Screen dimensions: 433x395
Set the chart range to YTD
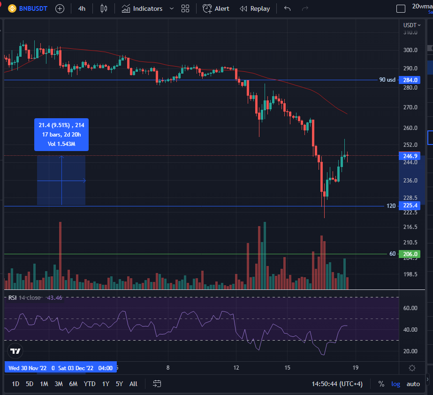click(90, 384)
